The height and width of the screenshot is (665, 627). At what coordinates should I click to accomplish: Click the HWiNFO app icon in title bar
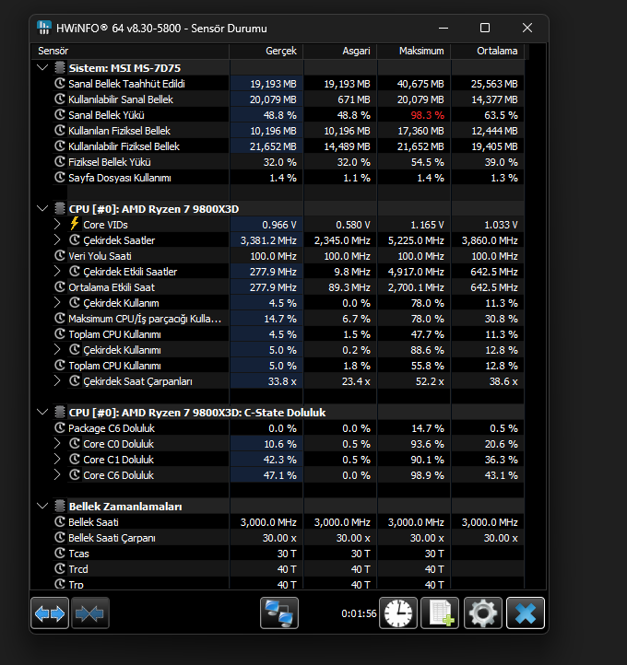44,28
